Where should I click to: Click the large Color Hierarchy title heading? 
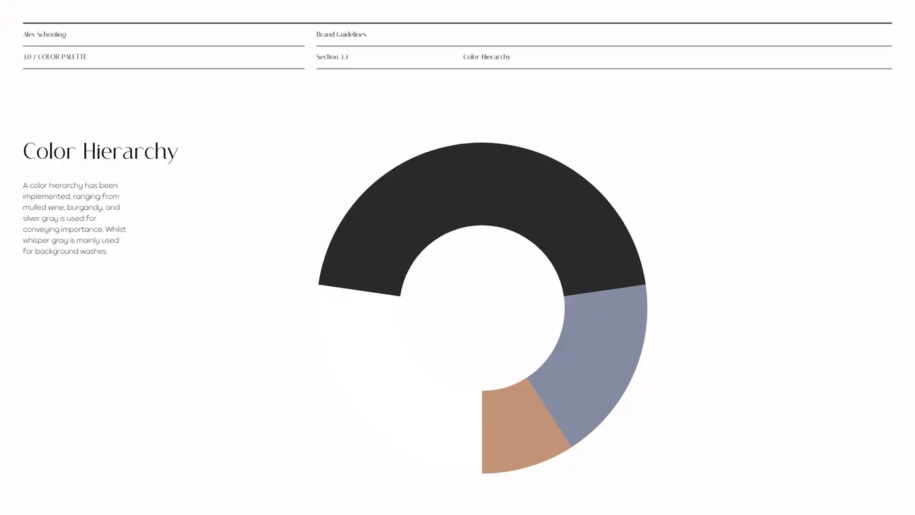(100, 152)
